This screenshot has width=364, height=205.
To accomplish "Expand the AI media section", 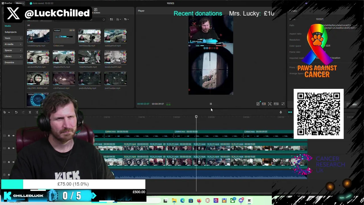I will (x=13, y=44).
